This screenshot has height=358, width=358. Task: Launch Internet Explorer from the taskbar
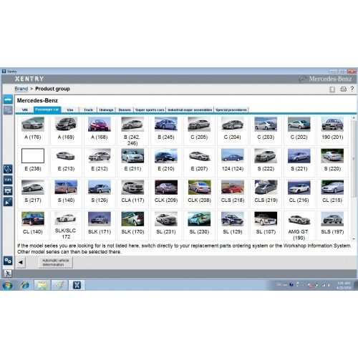(25, 285)
